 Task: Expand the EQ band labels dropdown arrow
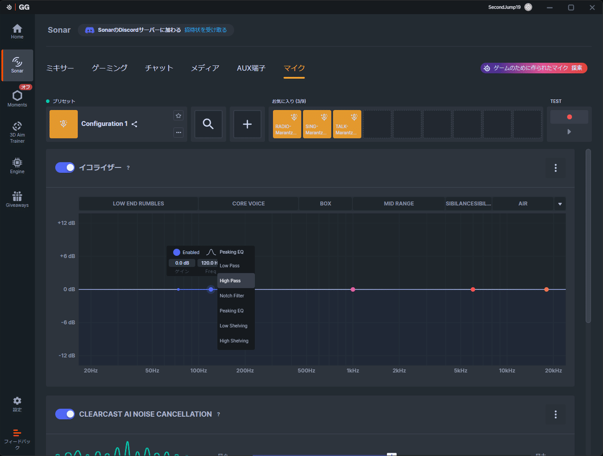tap(560, 204)
